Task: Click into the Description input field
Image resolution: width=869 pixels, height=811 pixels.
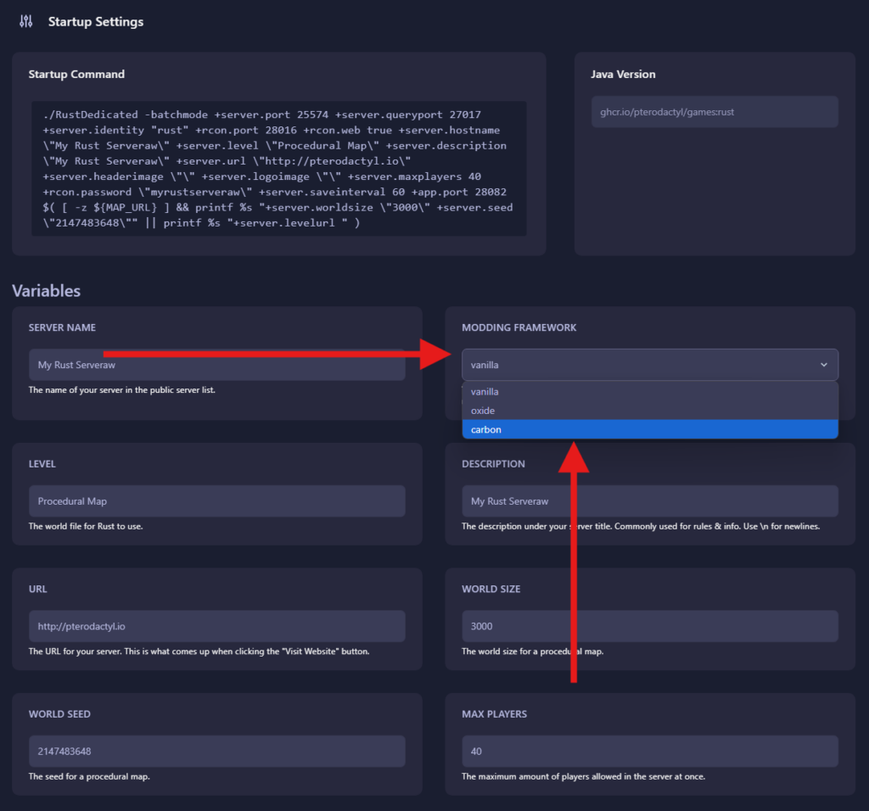Action: tap(649, 501)
